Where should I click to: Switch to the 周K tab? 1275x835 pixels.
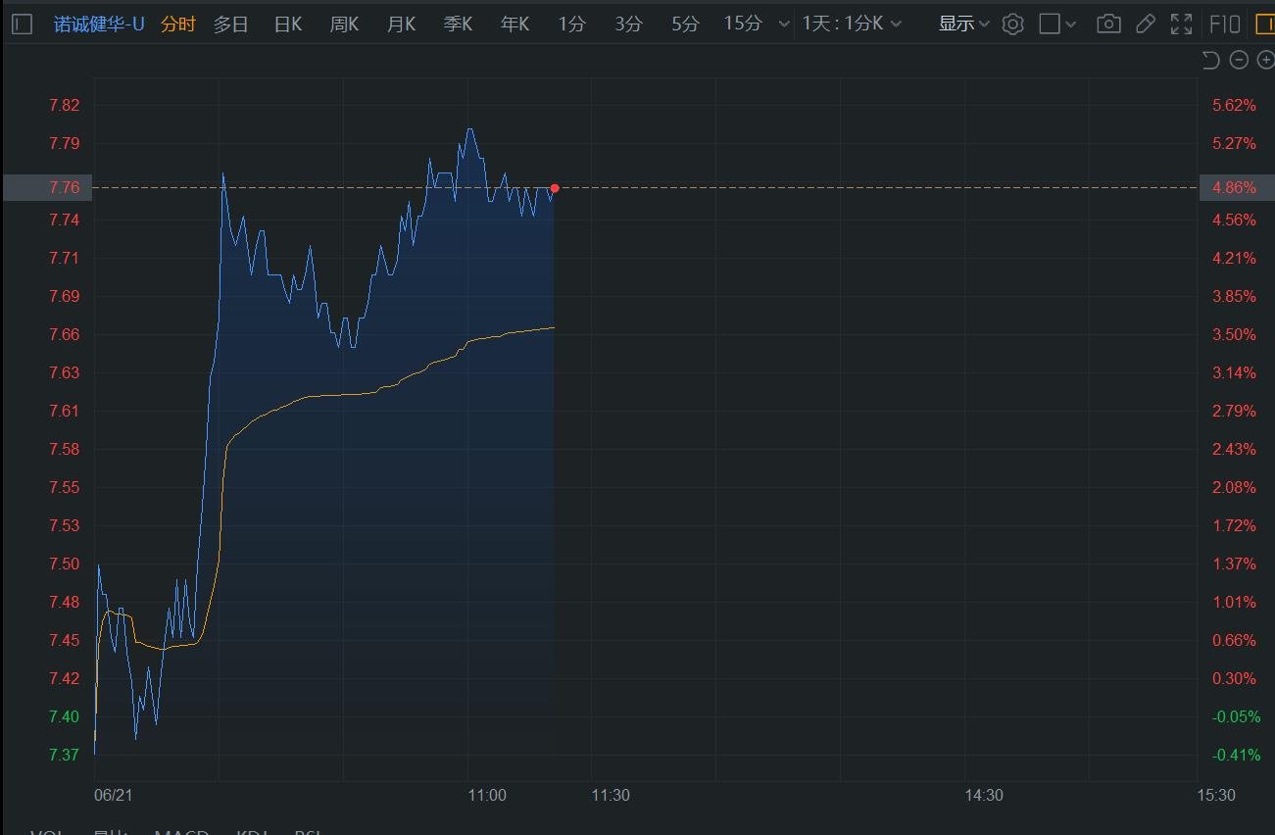pos(345,25)
